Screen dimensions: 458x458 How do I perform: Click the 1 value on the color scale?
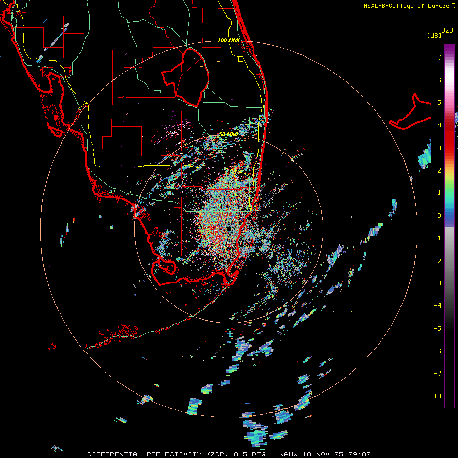[439, 193]
